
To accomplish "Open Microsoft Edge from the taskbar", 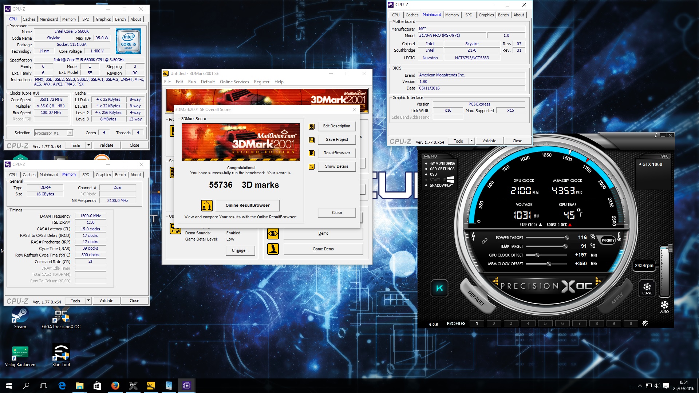I will coord(62,385).
